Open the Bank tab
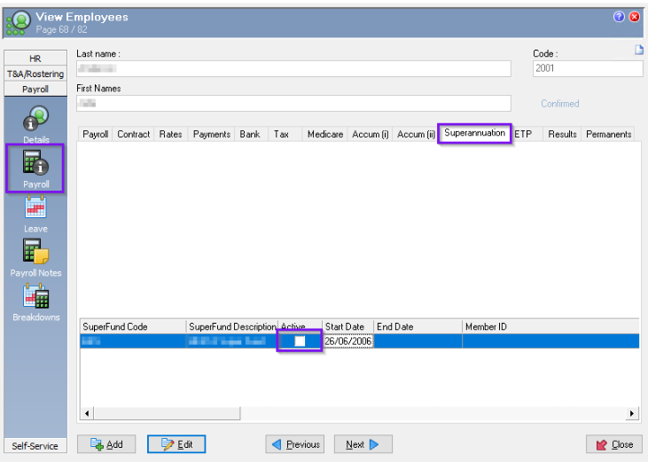The width and height of the screenshot is (648, 462). tap(250, 135)
